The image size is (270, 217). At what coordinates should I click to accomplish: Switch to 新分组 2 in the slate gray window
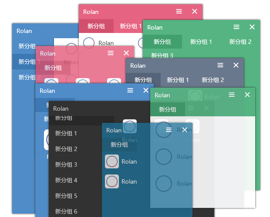[213, 80]
